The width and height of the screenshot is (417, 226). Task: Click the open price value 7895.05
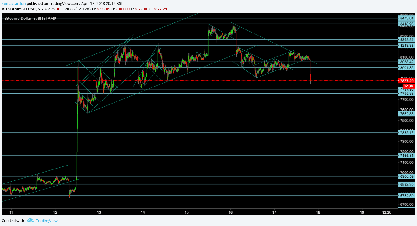(103, 9)
